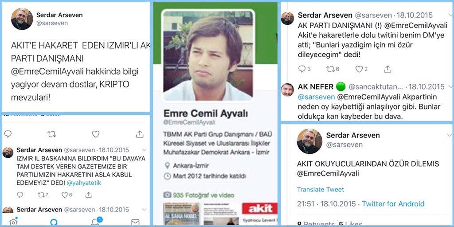Expand chevron on lower-left Serdar Arseven tweet

[x=144, y=209]
